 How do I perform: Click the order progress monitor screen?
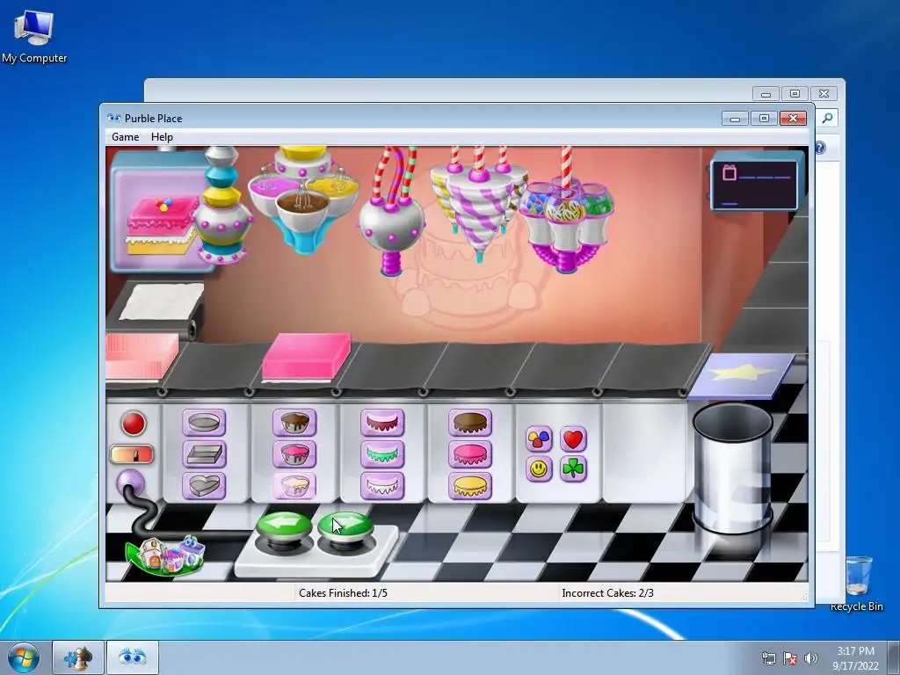[x=754, y=185]
